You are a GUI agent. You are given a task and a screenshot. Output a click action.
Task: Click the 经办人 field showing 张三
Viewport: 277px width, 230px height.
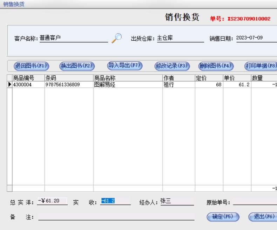point(177,201)
